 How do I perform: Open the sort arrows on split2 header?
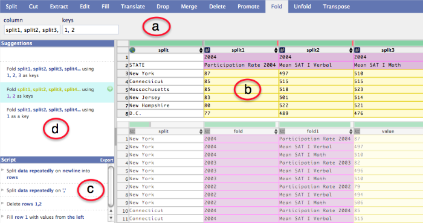(350, 50)
